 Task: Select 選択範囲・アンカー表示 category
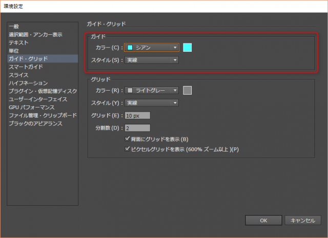35,35
